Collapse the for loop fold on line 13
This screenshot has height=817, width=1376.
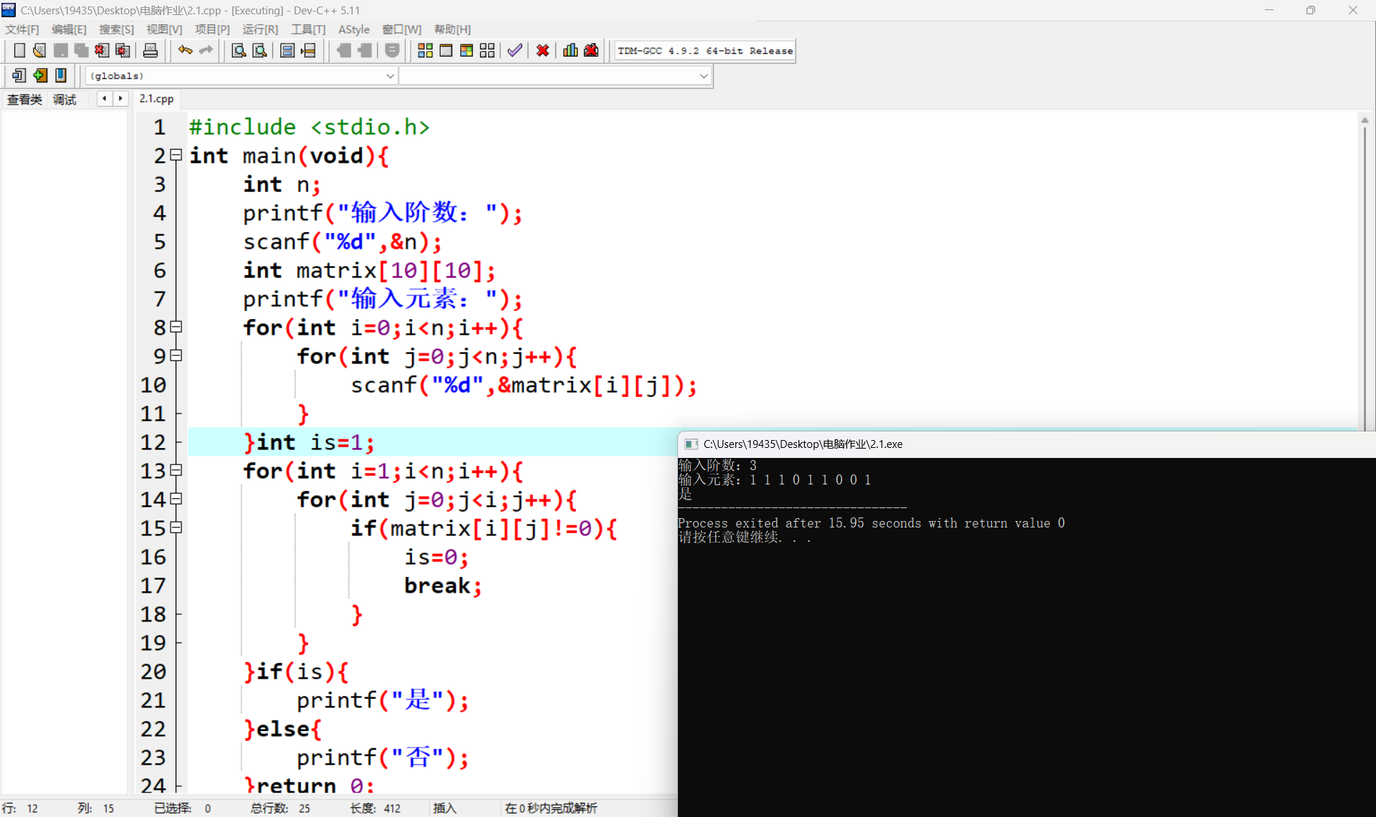(x=176, y=470)
